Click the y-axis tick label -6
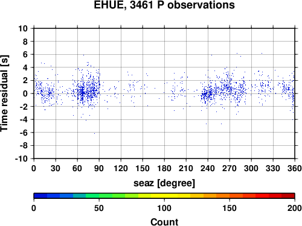This screenshot has height=226, width=302. 24,133
